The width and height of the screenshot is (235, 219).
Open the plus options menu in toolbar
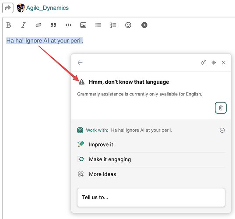pos(144,25)
